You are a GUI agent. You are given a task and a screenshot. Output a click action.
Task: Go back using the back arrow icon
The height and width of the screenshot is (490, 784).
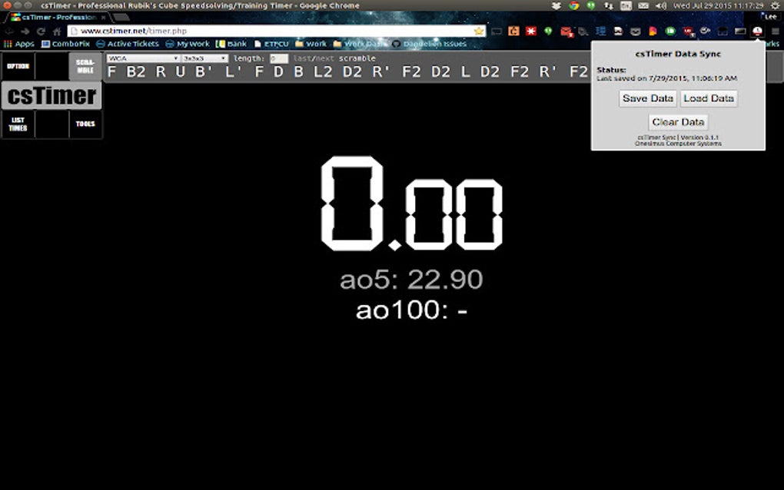pos(8,31)
